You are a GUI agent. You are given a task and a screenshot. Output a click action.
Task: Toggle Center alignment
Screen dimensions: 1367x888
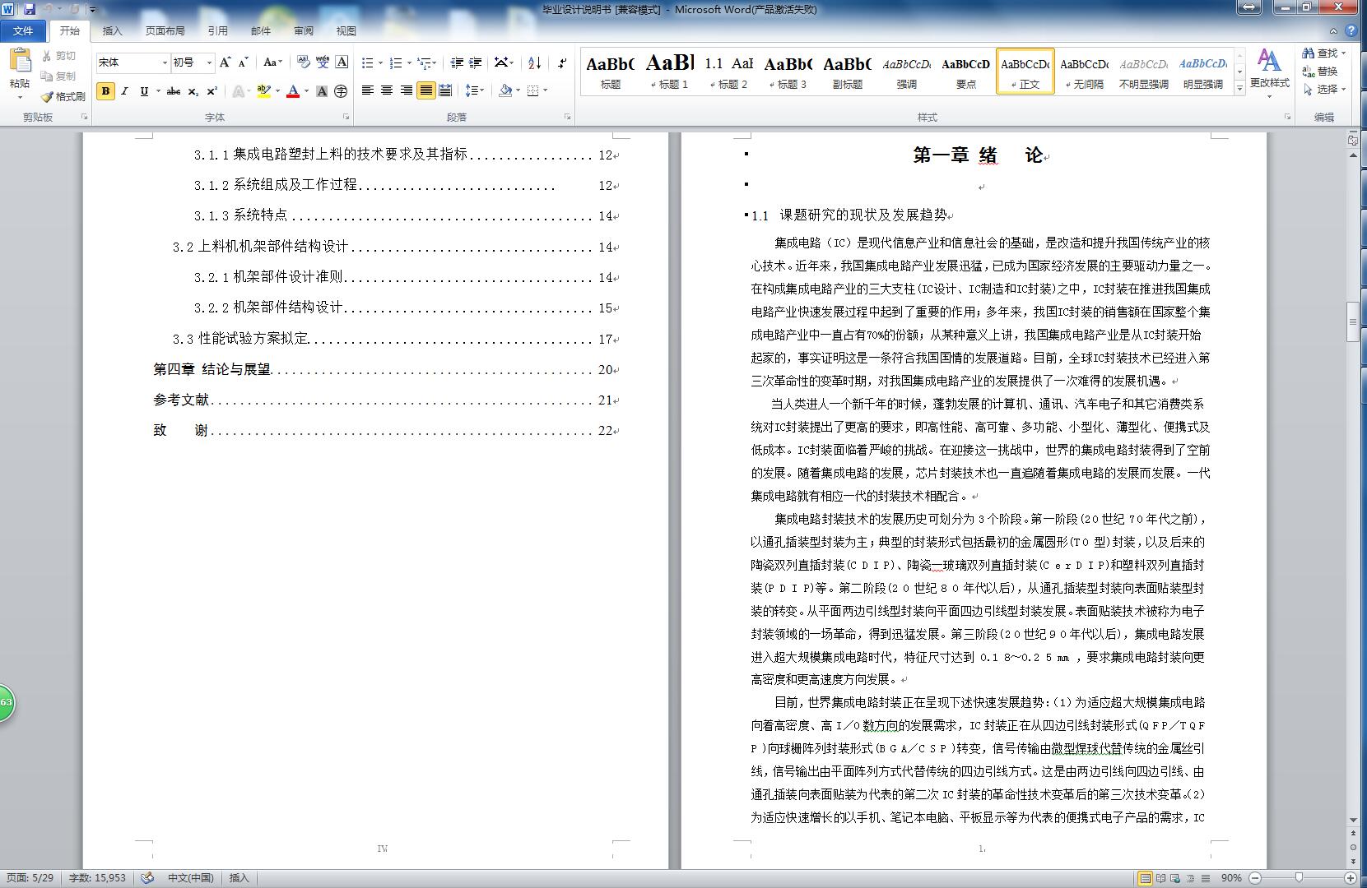(387, 90)
